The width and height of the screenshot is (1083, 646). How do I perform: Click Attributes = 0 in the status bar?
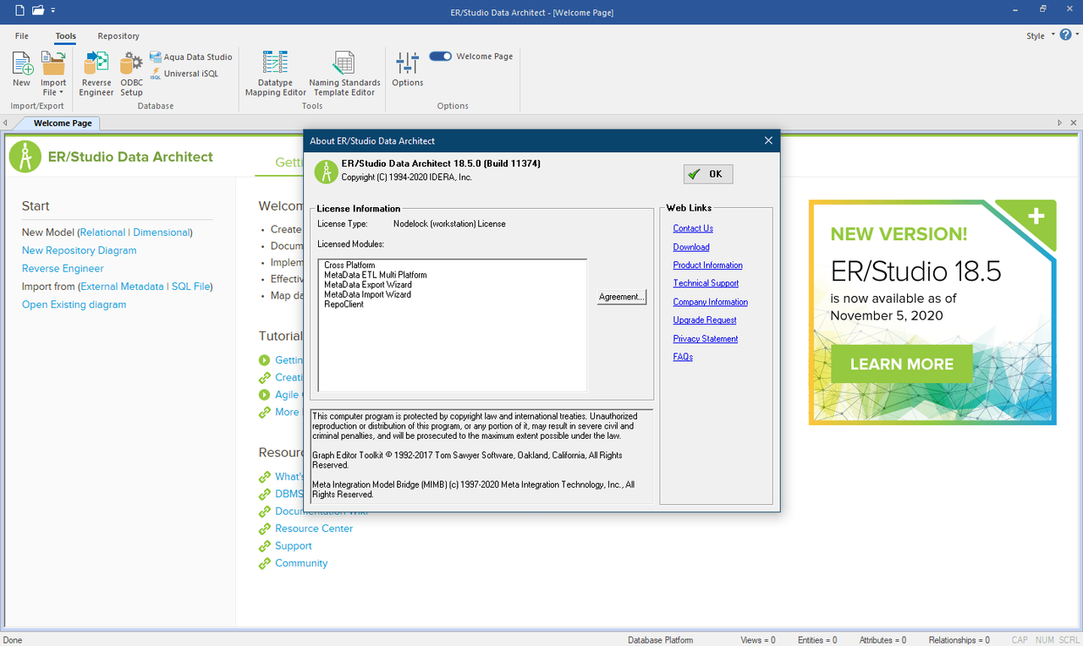[x=882, y=640]
